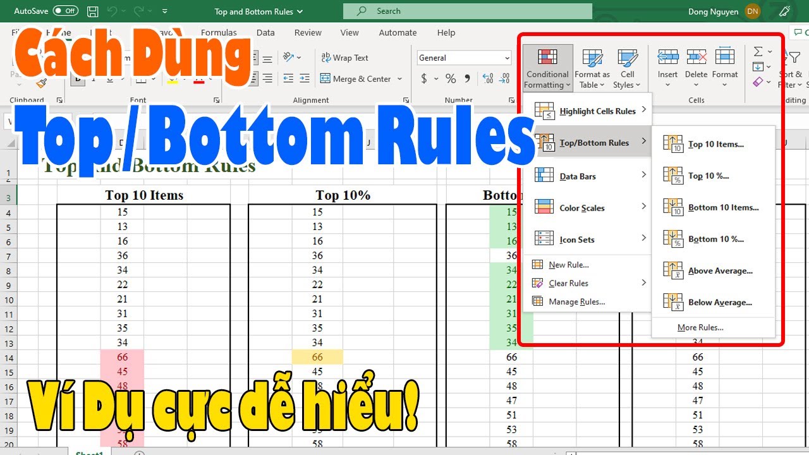
Task: Select row header 10
Action: pyautogui.click(x=9, y=299)
